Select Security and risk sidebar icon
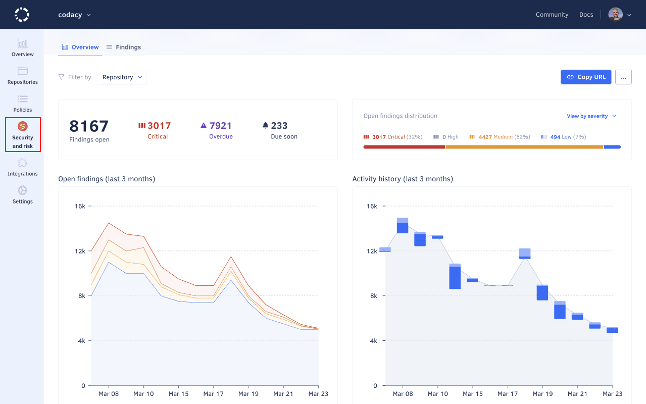 pyautogui.click(x=23, y=126)
